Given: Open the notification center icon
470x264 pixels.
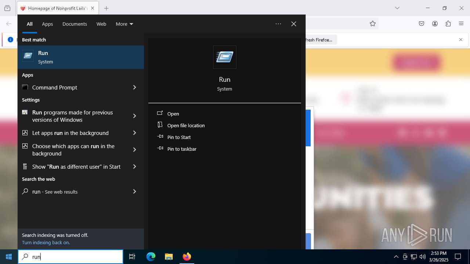Looking at the screenshot, I should (458, 257).
